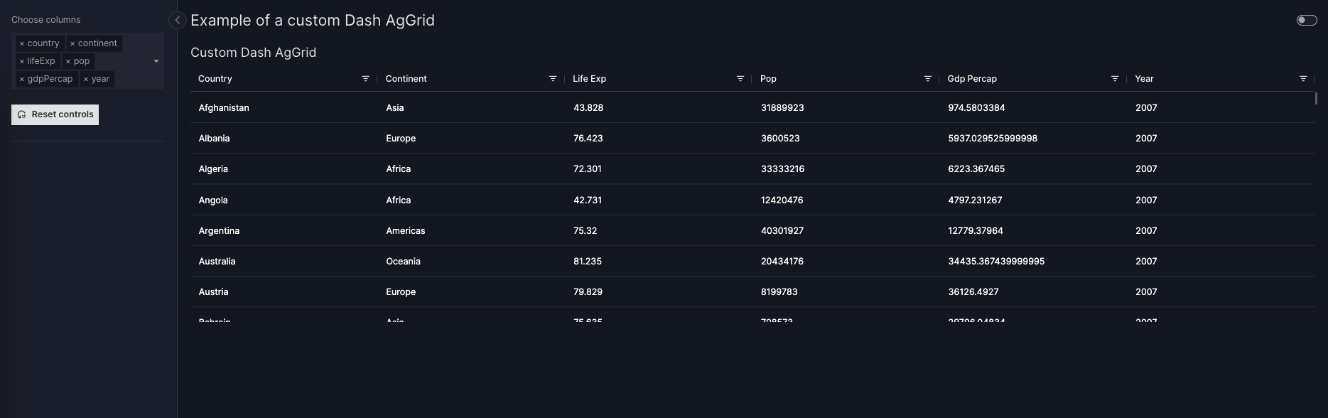Open the Country column filter menu

tap(365, 79)
